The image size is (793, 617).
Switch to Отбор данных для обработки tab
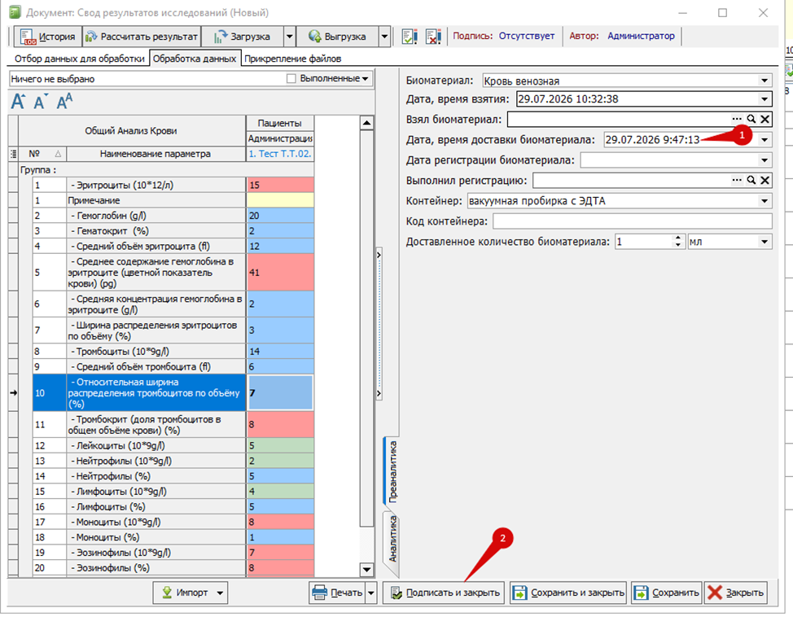coord(80,59)
